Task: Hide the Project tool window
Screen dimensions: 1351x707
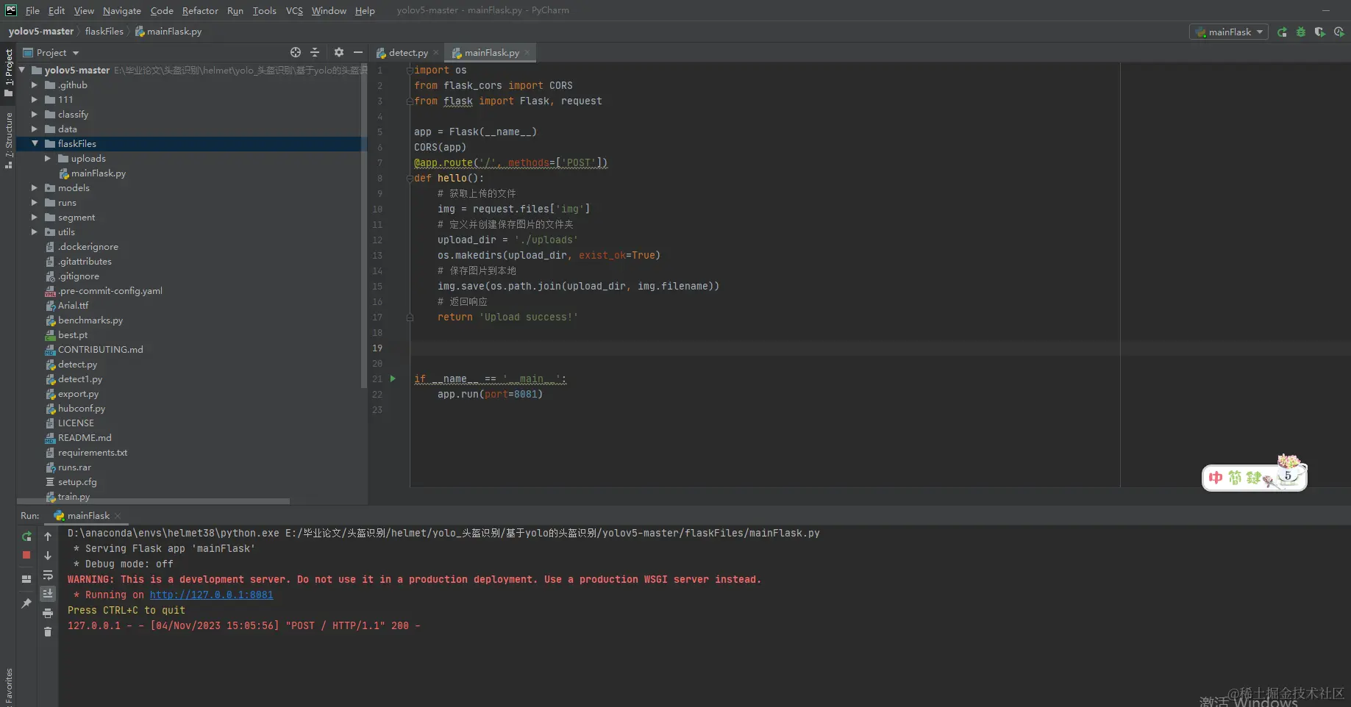Action: pos(358,52)
